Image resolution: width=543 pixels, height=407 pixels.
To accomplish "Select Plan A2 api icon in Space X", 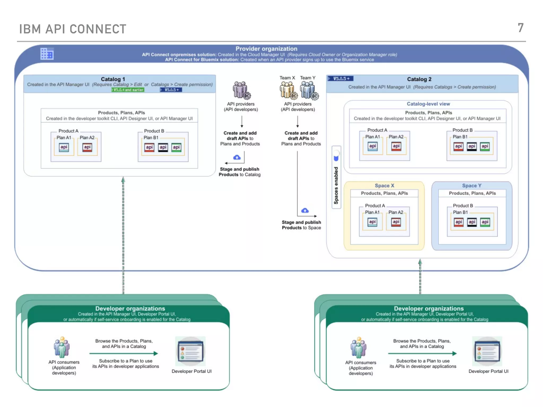I will (x=396, y=222).
